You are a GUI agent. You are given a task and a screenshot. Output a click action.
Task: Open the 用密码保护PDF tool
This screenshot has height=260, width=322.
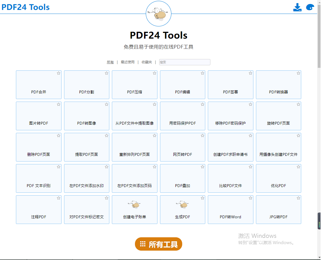[x=182, y=116]
